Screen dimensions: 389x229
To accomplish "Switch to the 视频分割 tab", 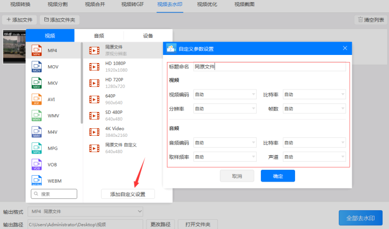I will point(58,4).
